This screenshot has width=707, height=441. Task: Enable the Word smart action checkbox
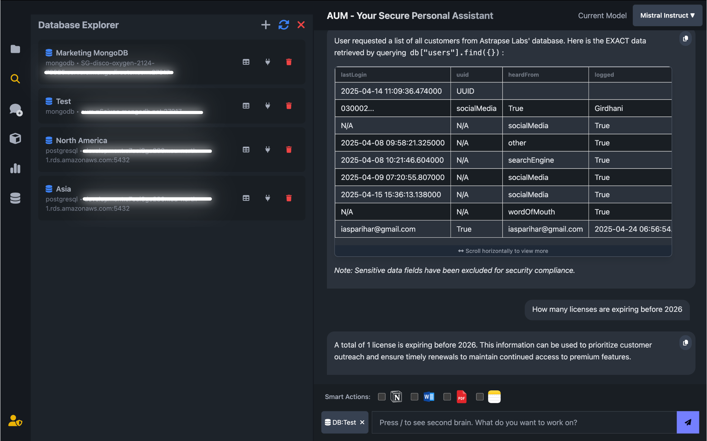click(x=414, y=397)
